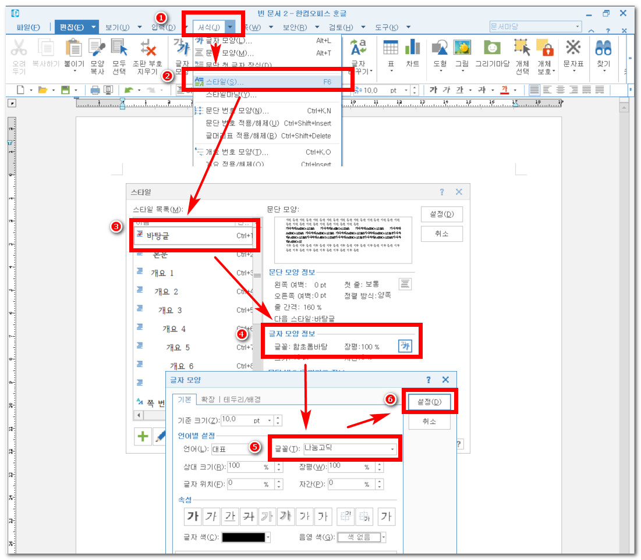Screen dimensions: 641x560
Task: Open the Shapes (도형) tool
Action: pos(440,48)
